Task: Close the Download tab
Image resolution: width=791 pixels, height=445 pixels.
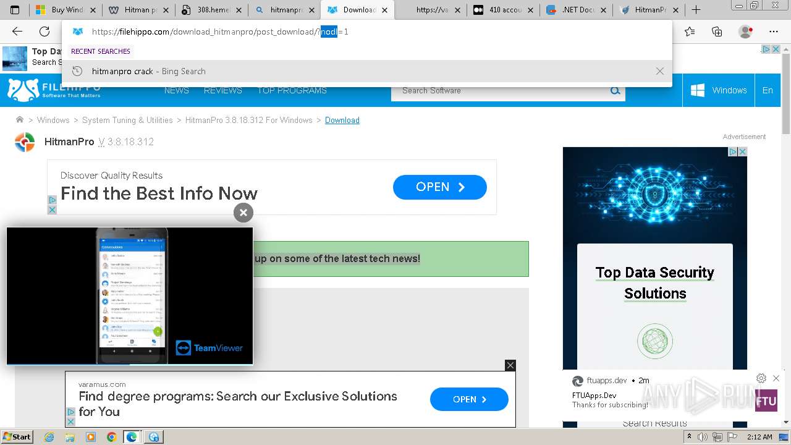Action: 383,10
